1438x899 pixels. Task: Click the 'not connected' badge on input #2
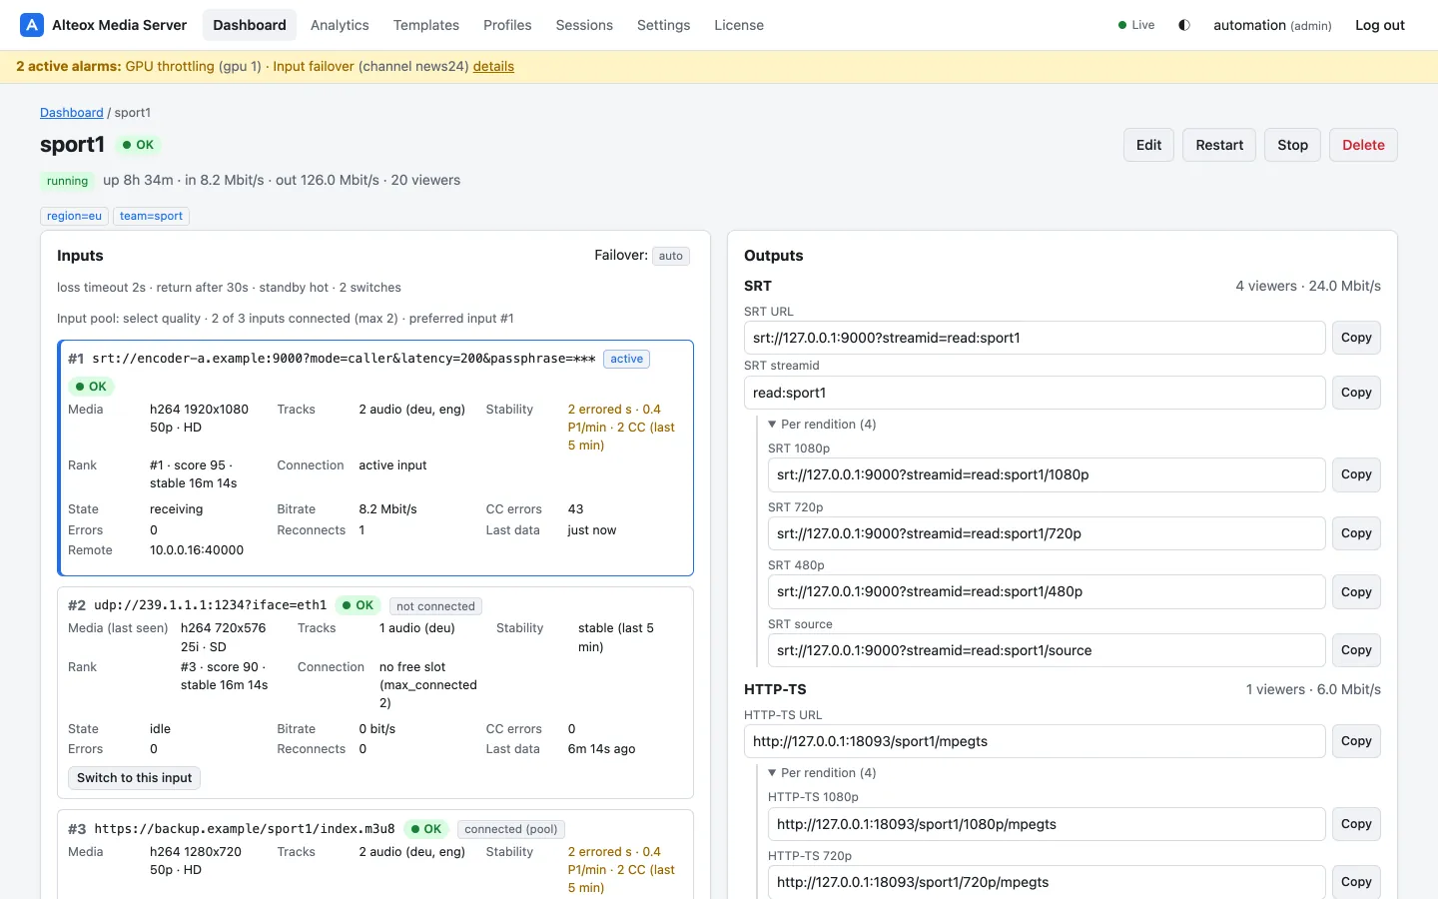435,606
